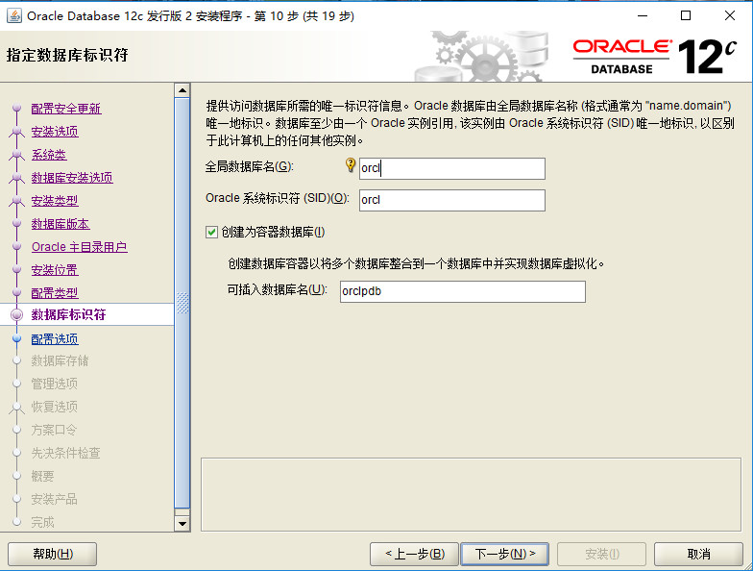Go to step 配置安全更新
Screen dimensions: 753x571
[x=66, y=109]
